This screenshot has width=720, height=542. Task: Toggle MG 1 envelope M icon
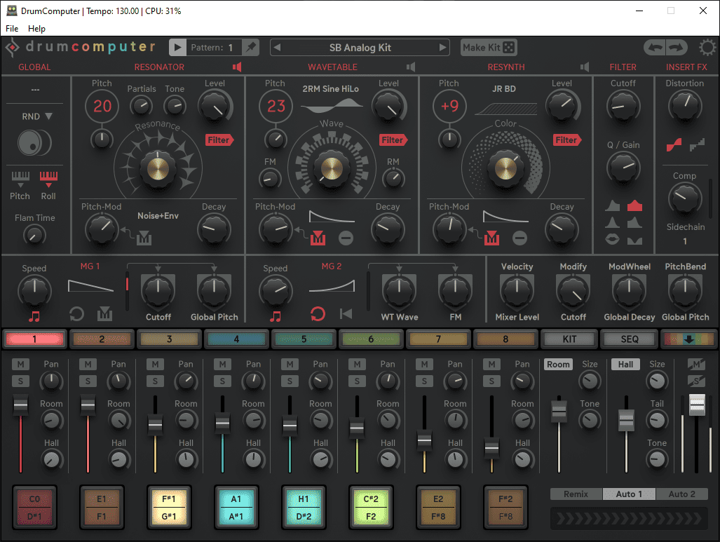(104, 314)
